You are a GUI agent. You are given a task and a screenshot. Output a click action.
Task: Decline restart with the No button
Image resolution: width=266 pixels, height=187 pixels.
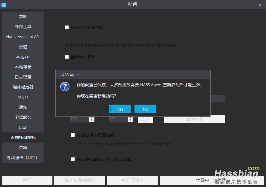pyautogui.click(x=145, y=109)
